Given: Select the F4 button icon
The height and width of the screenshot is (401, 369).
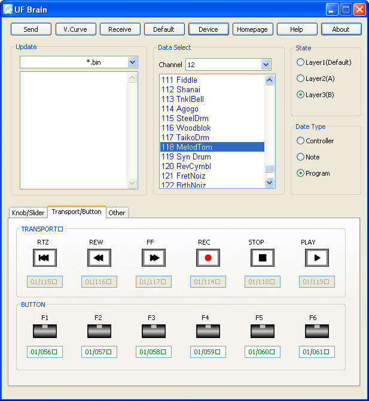Looking at the screenshot, I should tap(208, 331).
